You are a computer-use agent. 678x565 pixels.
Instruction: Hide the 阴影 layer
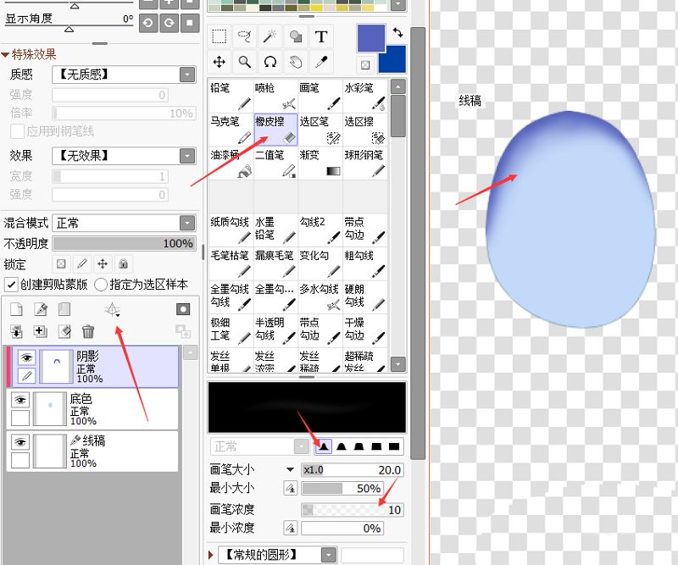coord(26,357)
